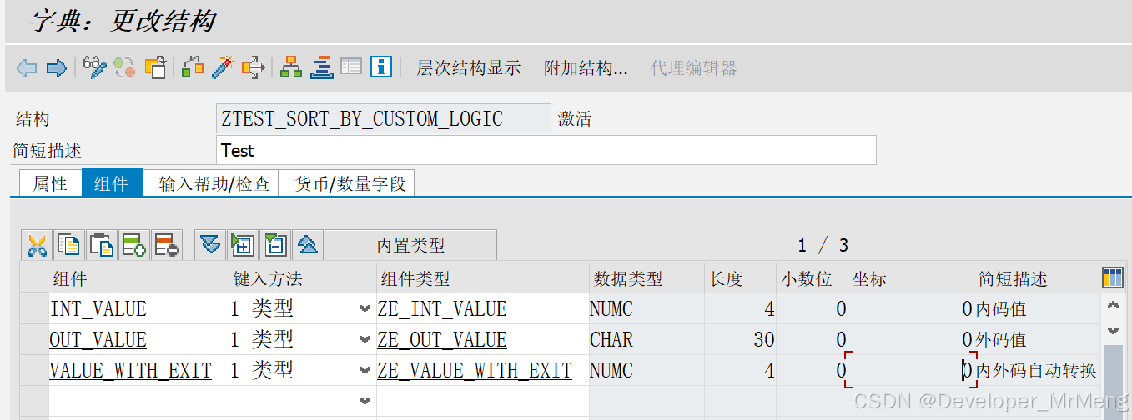Screen dimensions: 1132x420
Task: Switch to the 属性 tab
Action: 50,183
